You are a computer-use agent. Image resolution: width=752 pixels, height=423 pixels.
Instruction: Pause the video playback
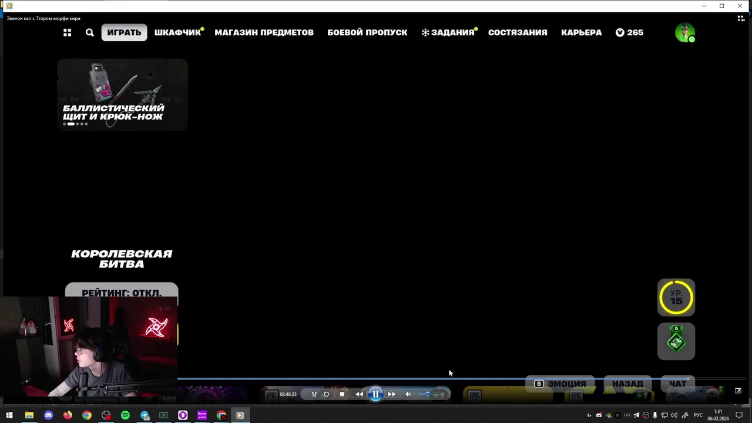coord(375,394)
